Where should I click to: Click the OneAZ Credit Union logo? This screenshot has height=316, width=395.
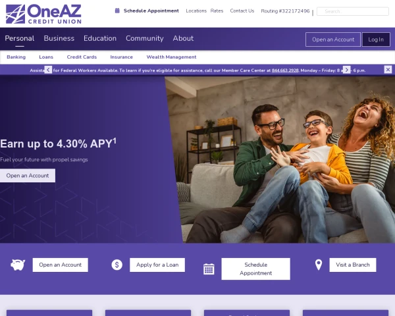tap(43, 14)
